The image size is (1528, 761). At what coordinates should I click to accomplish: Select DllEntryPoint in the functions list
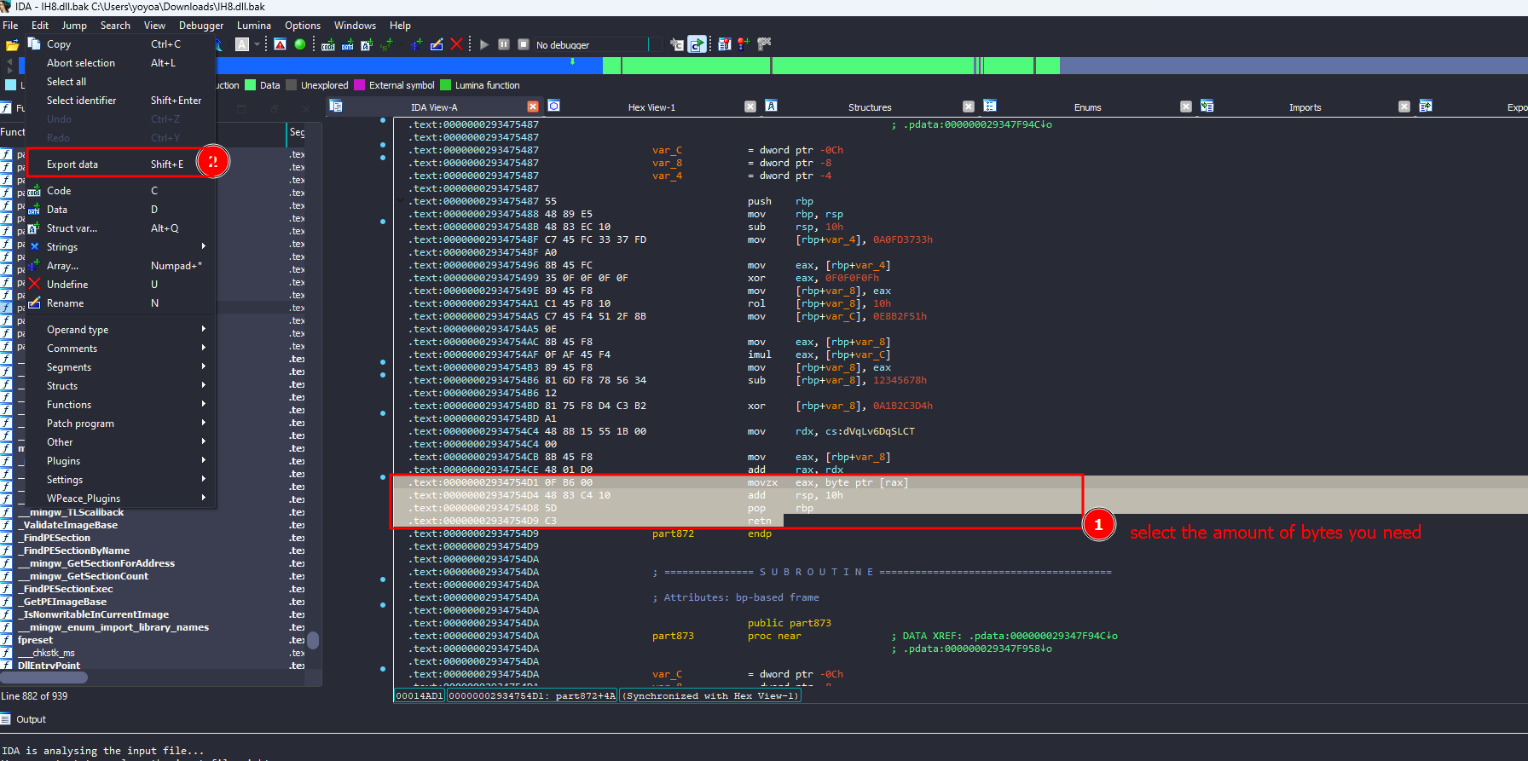pyautogui.click(x=49, y=666)
